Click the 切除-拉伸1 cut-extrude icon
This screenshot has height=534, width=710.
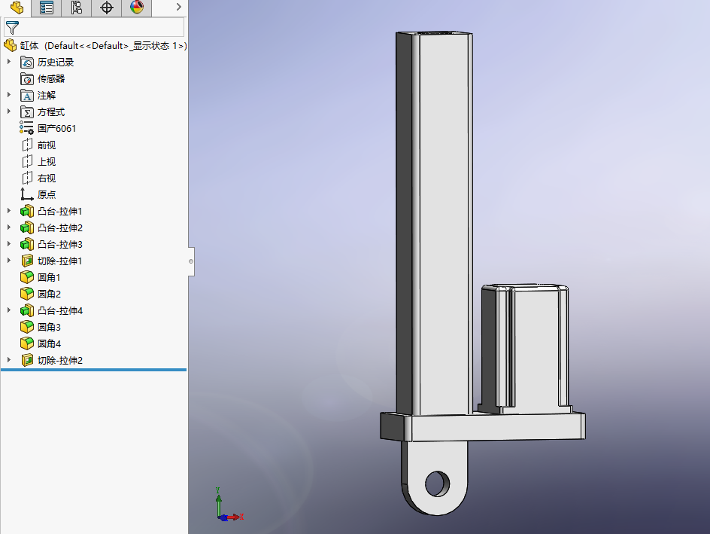click(x=27, y=261)
